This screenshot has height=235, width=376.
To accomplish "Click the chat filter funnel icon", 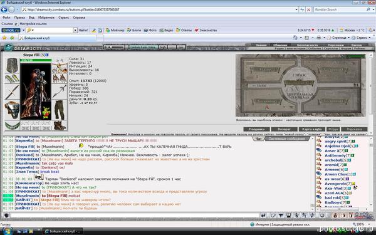I will pyautogui.click(x=281, y=216).
